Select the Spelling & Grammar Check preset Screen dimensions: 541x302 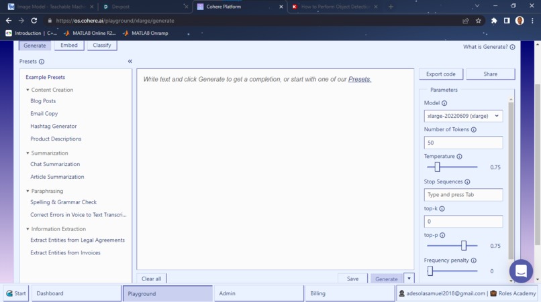click(64, 202)
